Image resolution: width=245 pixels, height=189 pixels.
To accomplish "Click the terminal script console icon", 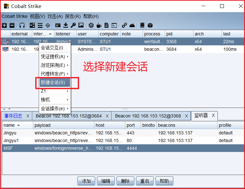I will tap(114, 25).
